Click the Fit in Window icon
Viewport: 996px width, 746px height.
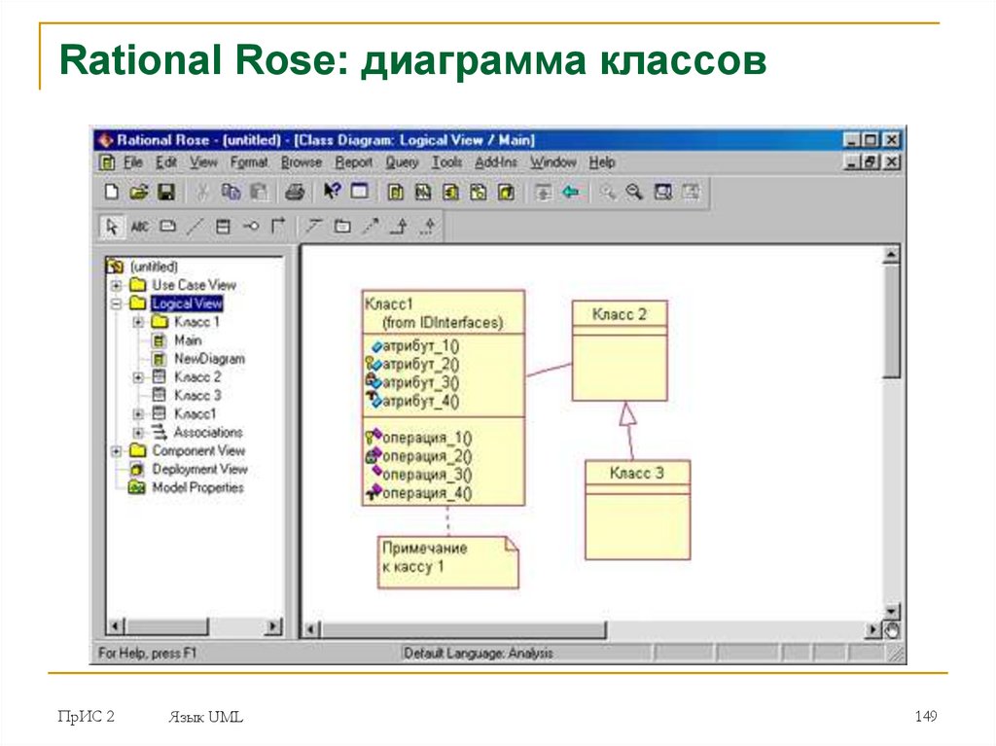click(x=662, y=192)
